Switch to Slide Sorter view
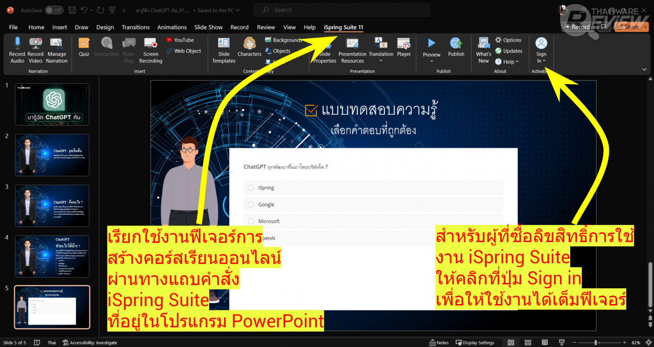654x347 pixels. pos(528,343)
